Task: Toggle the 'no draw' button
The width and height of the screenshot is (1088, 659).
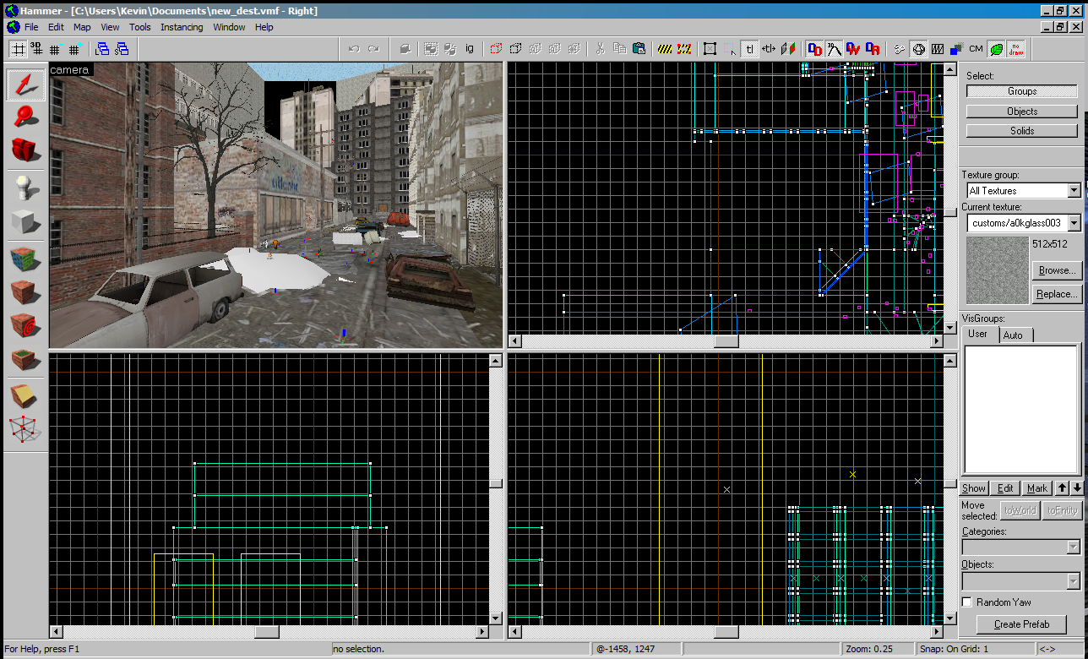Action: click(1016, 49)
